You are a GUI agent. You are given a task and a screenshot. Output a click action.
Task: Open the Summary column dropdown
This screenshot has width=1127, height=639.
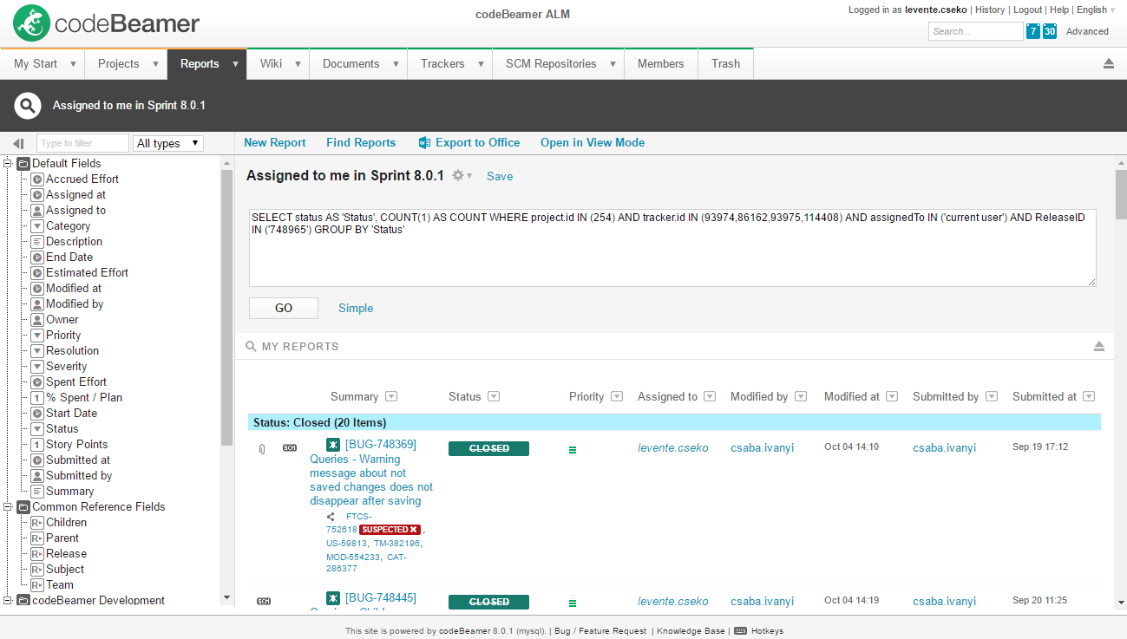point(391,397)
